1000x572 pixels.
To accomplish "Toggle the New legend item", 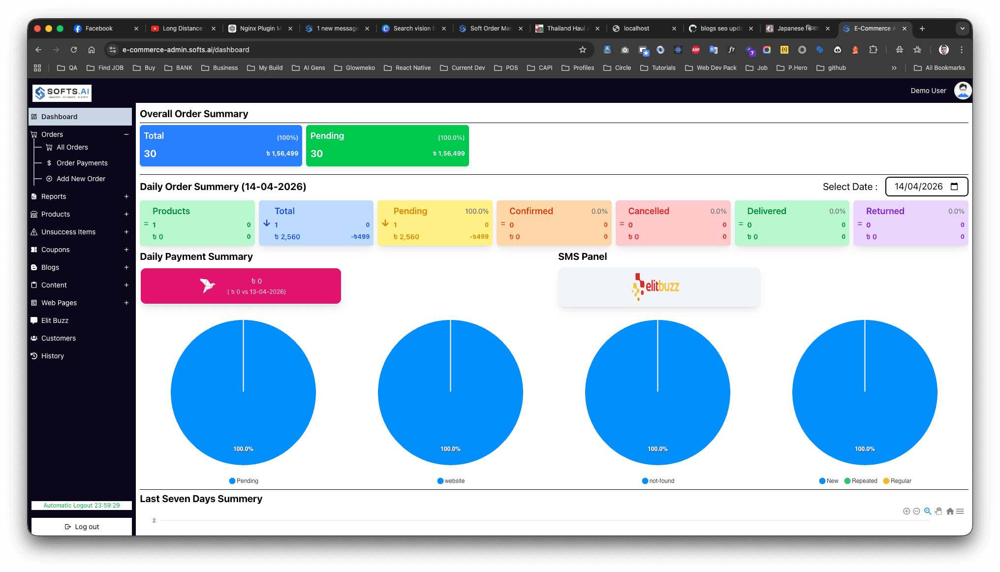I will tap(829, 481).
